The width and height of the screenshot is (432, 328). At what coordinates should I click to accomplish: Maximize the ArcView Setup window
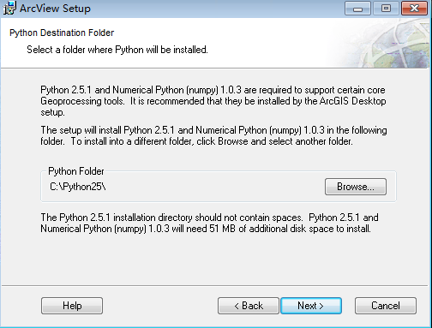[386, 9]
